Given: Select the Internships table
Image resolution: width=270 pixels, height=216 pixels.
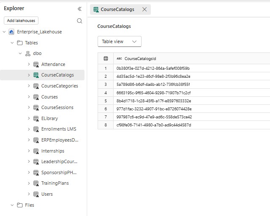Looking at the screenshot, I should [53, 151].
